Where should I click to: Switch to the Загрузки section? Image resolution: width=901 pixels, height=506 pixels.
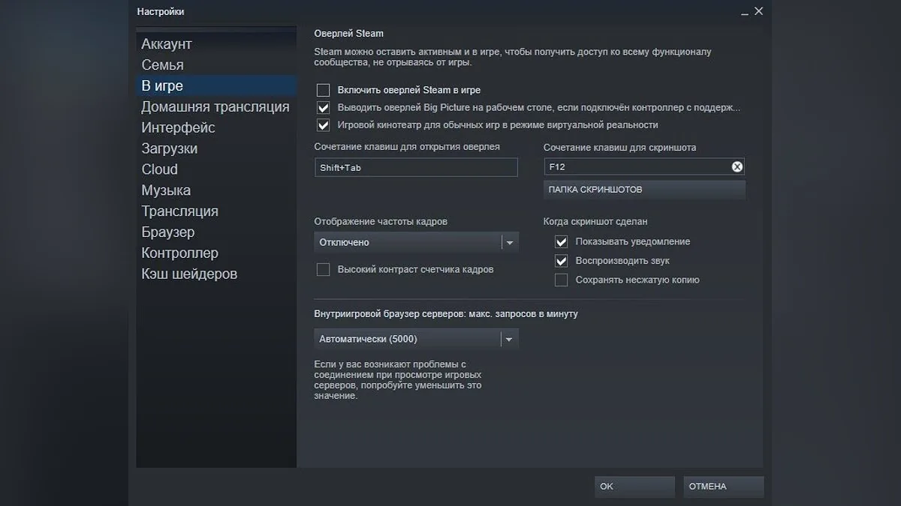[x=170, y=148]
